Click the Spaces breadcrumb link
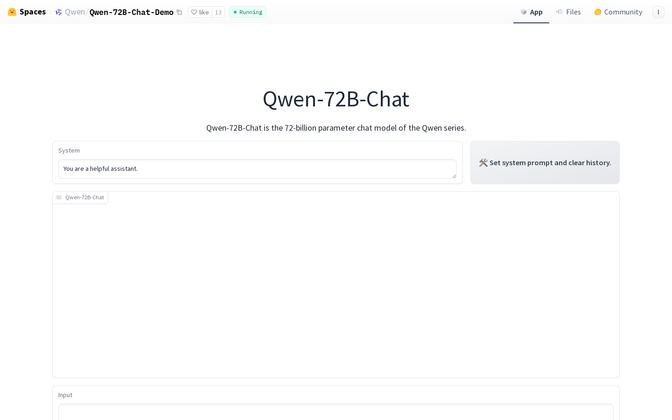The height and width of the screenshot is (420, 672). [33, 12]
